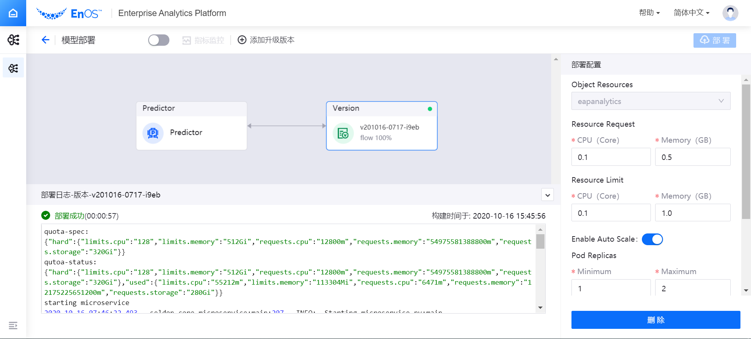Disable the Enable Auto Scale switch
The height and width of the screenshot is (339, 751).
[652, 239]
